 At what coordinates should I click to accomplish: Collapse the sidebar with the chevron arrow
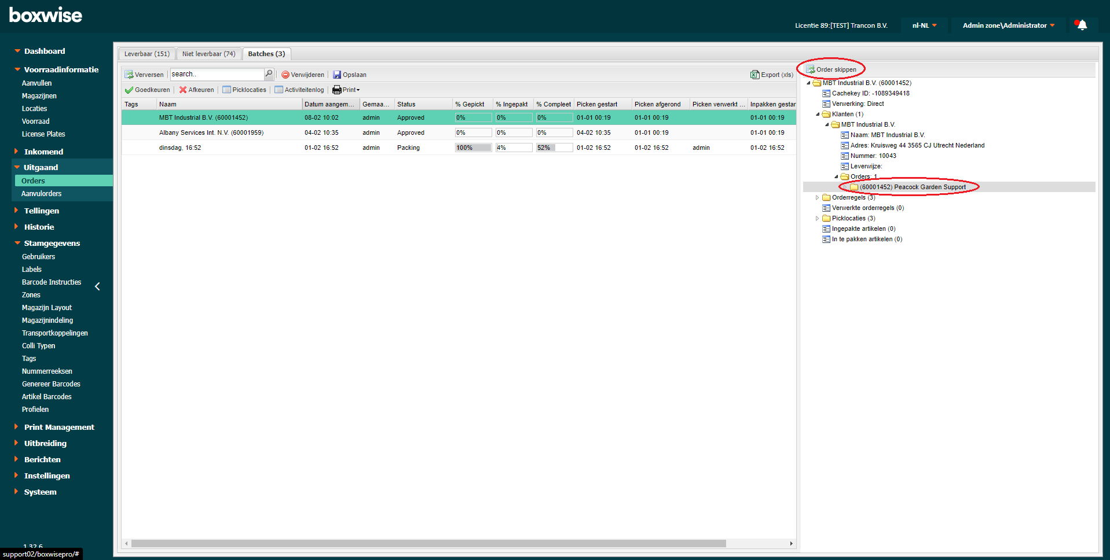click(x=97, y=286)
